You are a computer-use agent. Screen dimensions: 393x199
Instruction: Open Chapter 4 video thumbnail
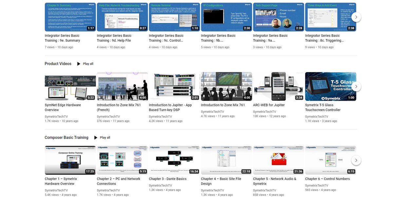(x=227, y=160)
